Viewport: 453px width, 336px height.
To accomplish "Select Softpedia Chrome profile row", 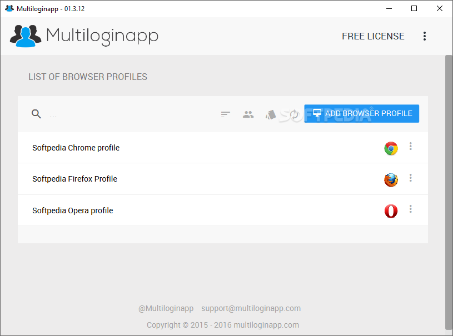I will 223,148.
